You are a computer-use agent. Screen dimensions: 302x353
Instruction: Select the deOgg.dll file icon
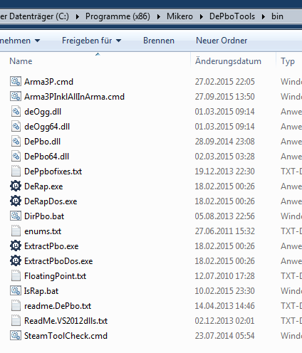pos(16,112)
